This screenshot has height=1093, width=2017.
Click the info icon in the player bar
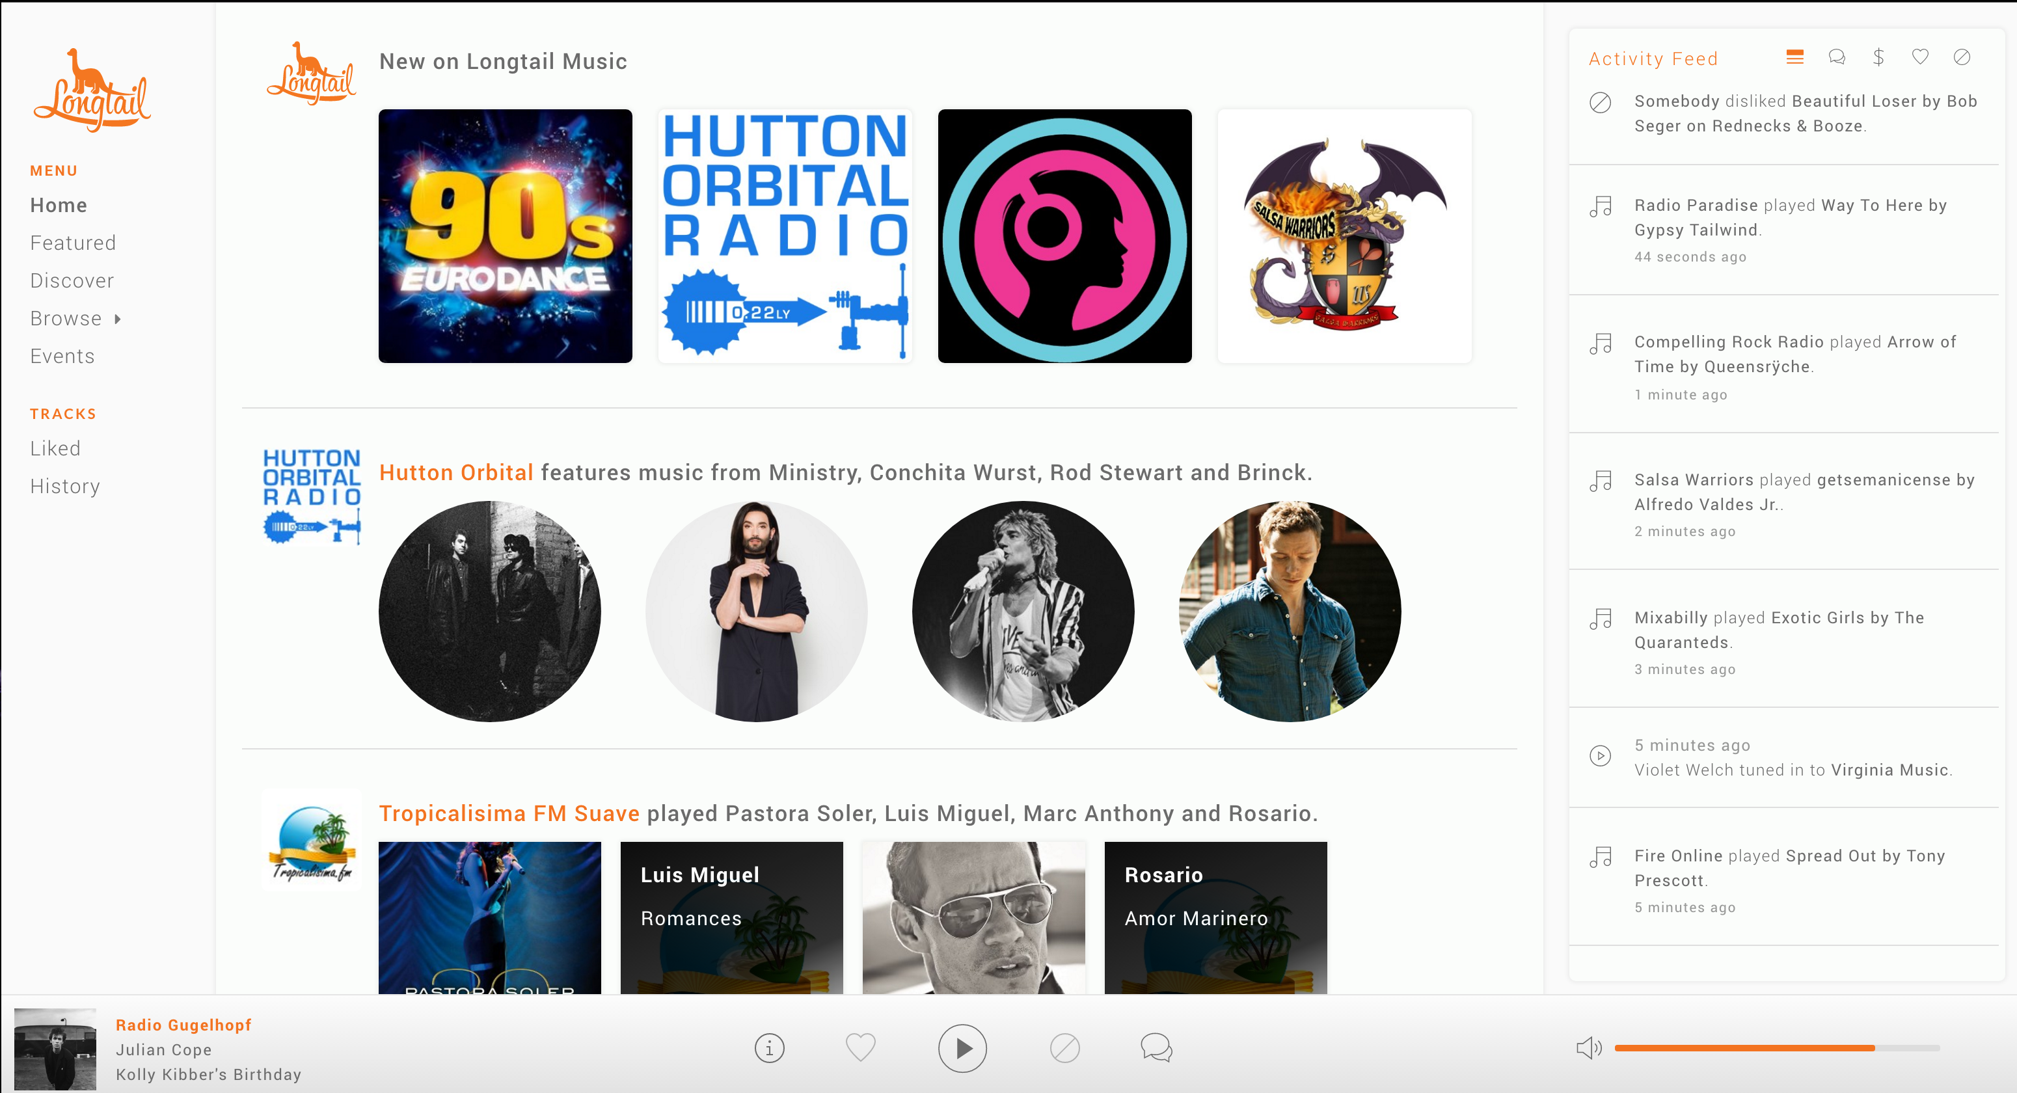769,1047
